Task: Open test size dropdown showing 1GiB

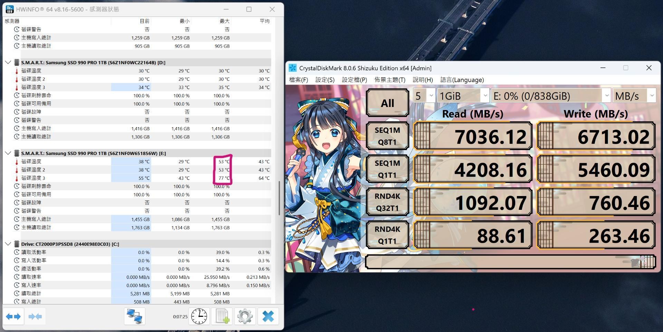Action: 463,96
